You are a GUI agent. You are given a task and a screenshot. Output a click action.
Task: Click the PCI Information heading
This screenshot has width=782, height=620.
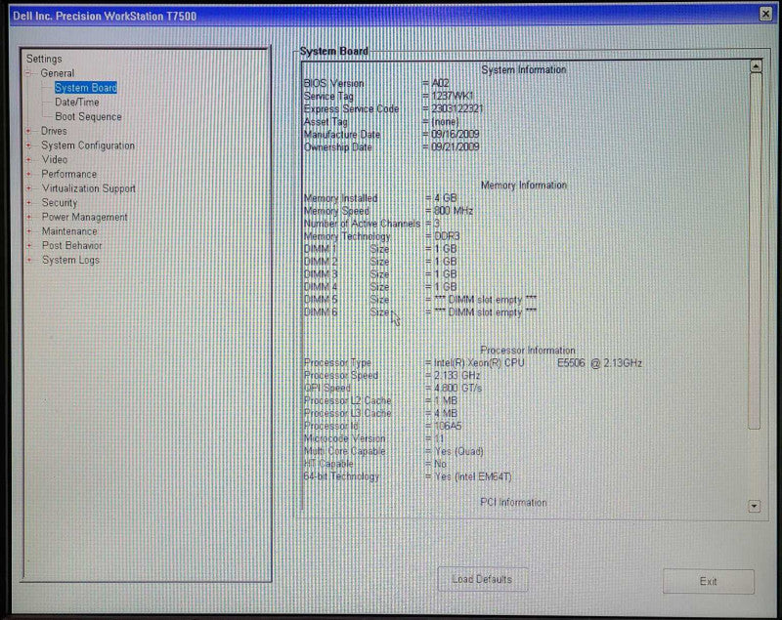[513, 502]
